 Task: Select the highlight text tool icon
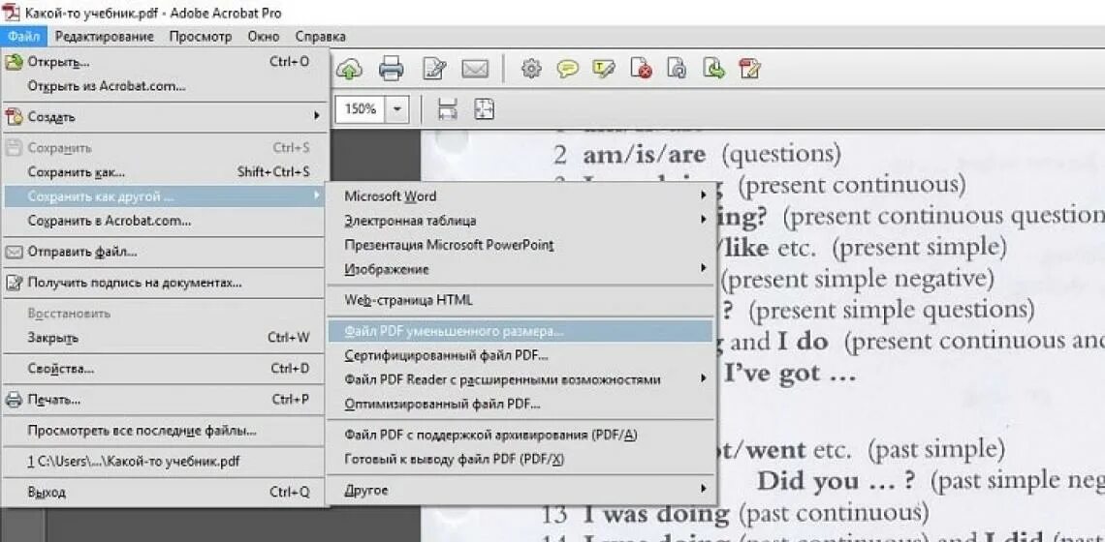pyautogui.click(x=605, y=69)
